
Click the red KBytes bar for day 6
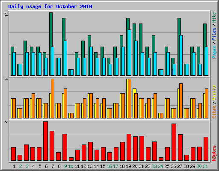[45, 141]
